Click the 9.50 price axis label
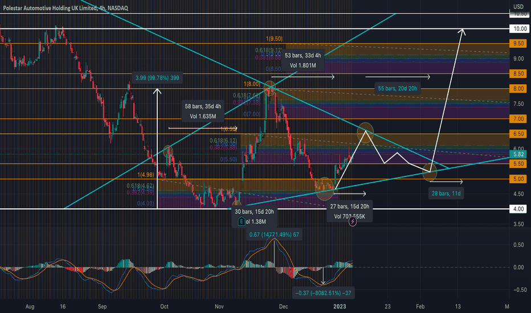 point(518,44)
